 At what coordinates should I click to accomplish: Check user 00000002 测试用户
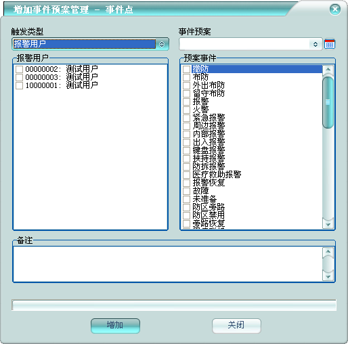click(19, 69)
